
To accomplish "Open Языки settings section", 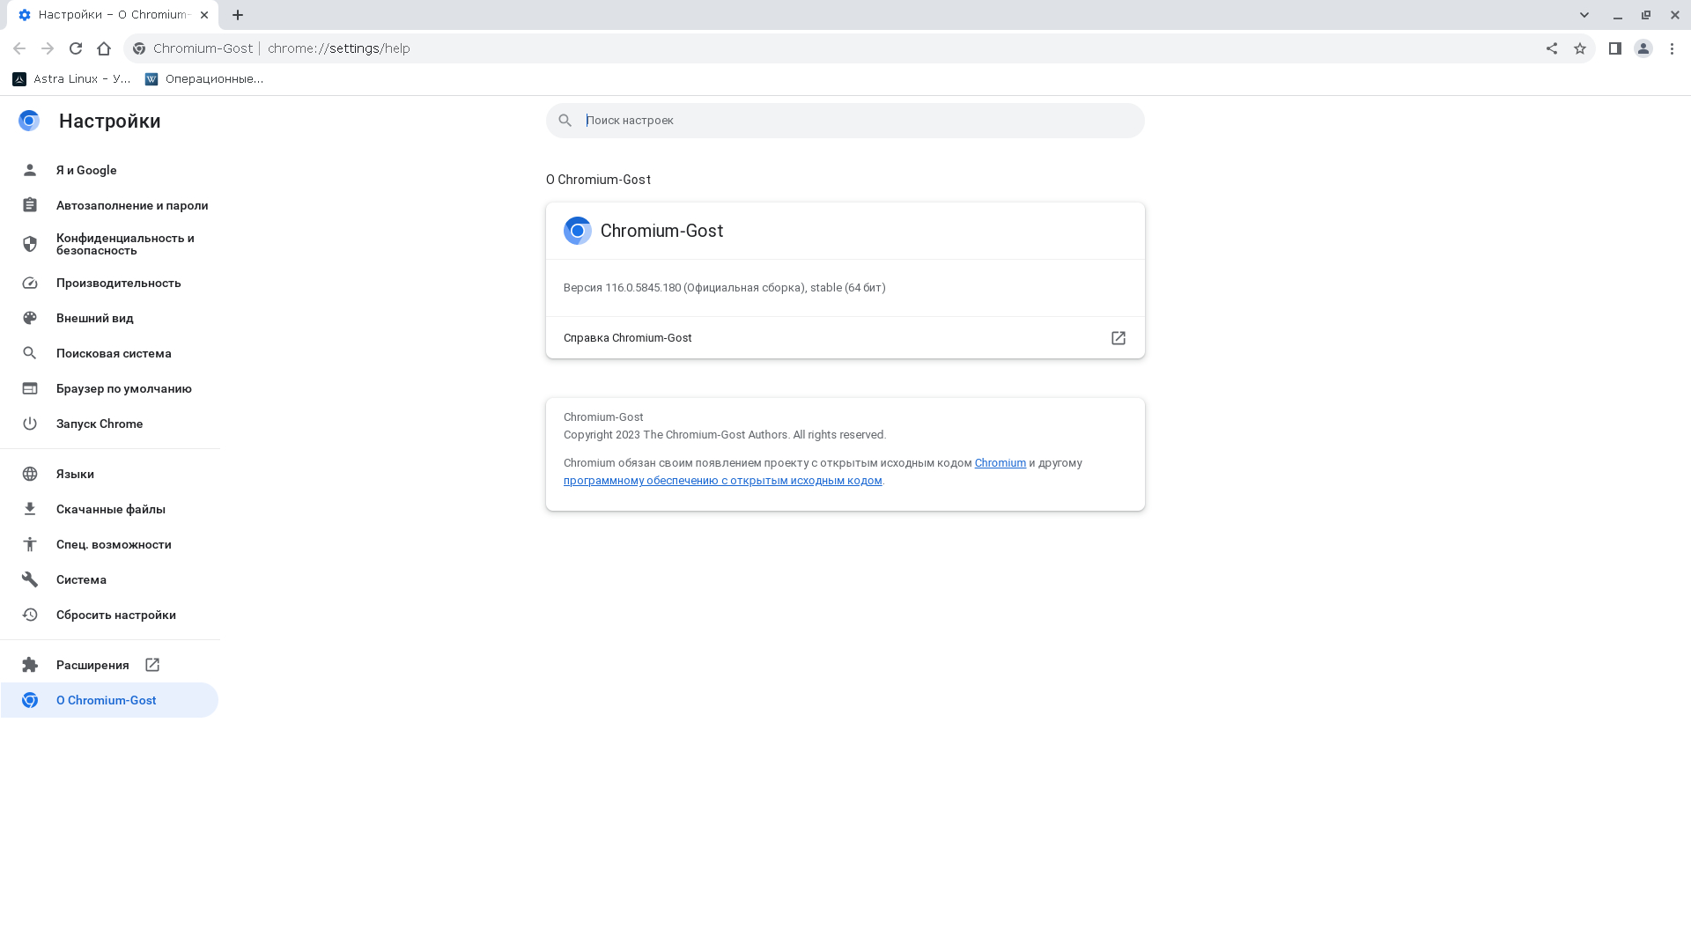I will (109, 474).
